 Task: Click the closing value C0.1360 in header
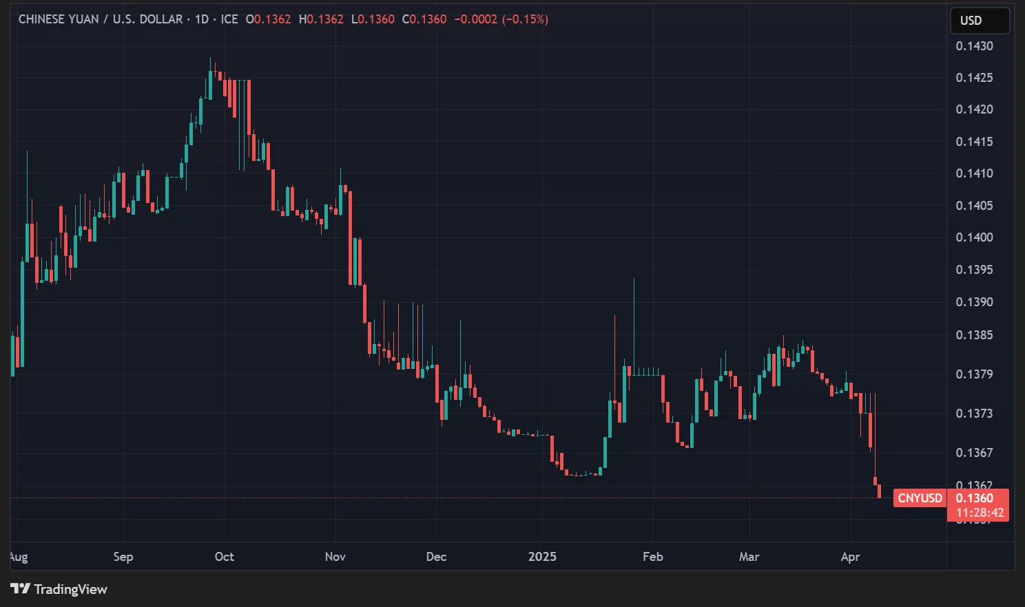pos(424,19)
